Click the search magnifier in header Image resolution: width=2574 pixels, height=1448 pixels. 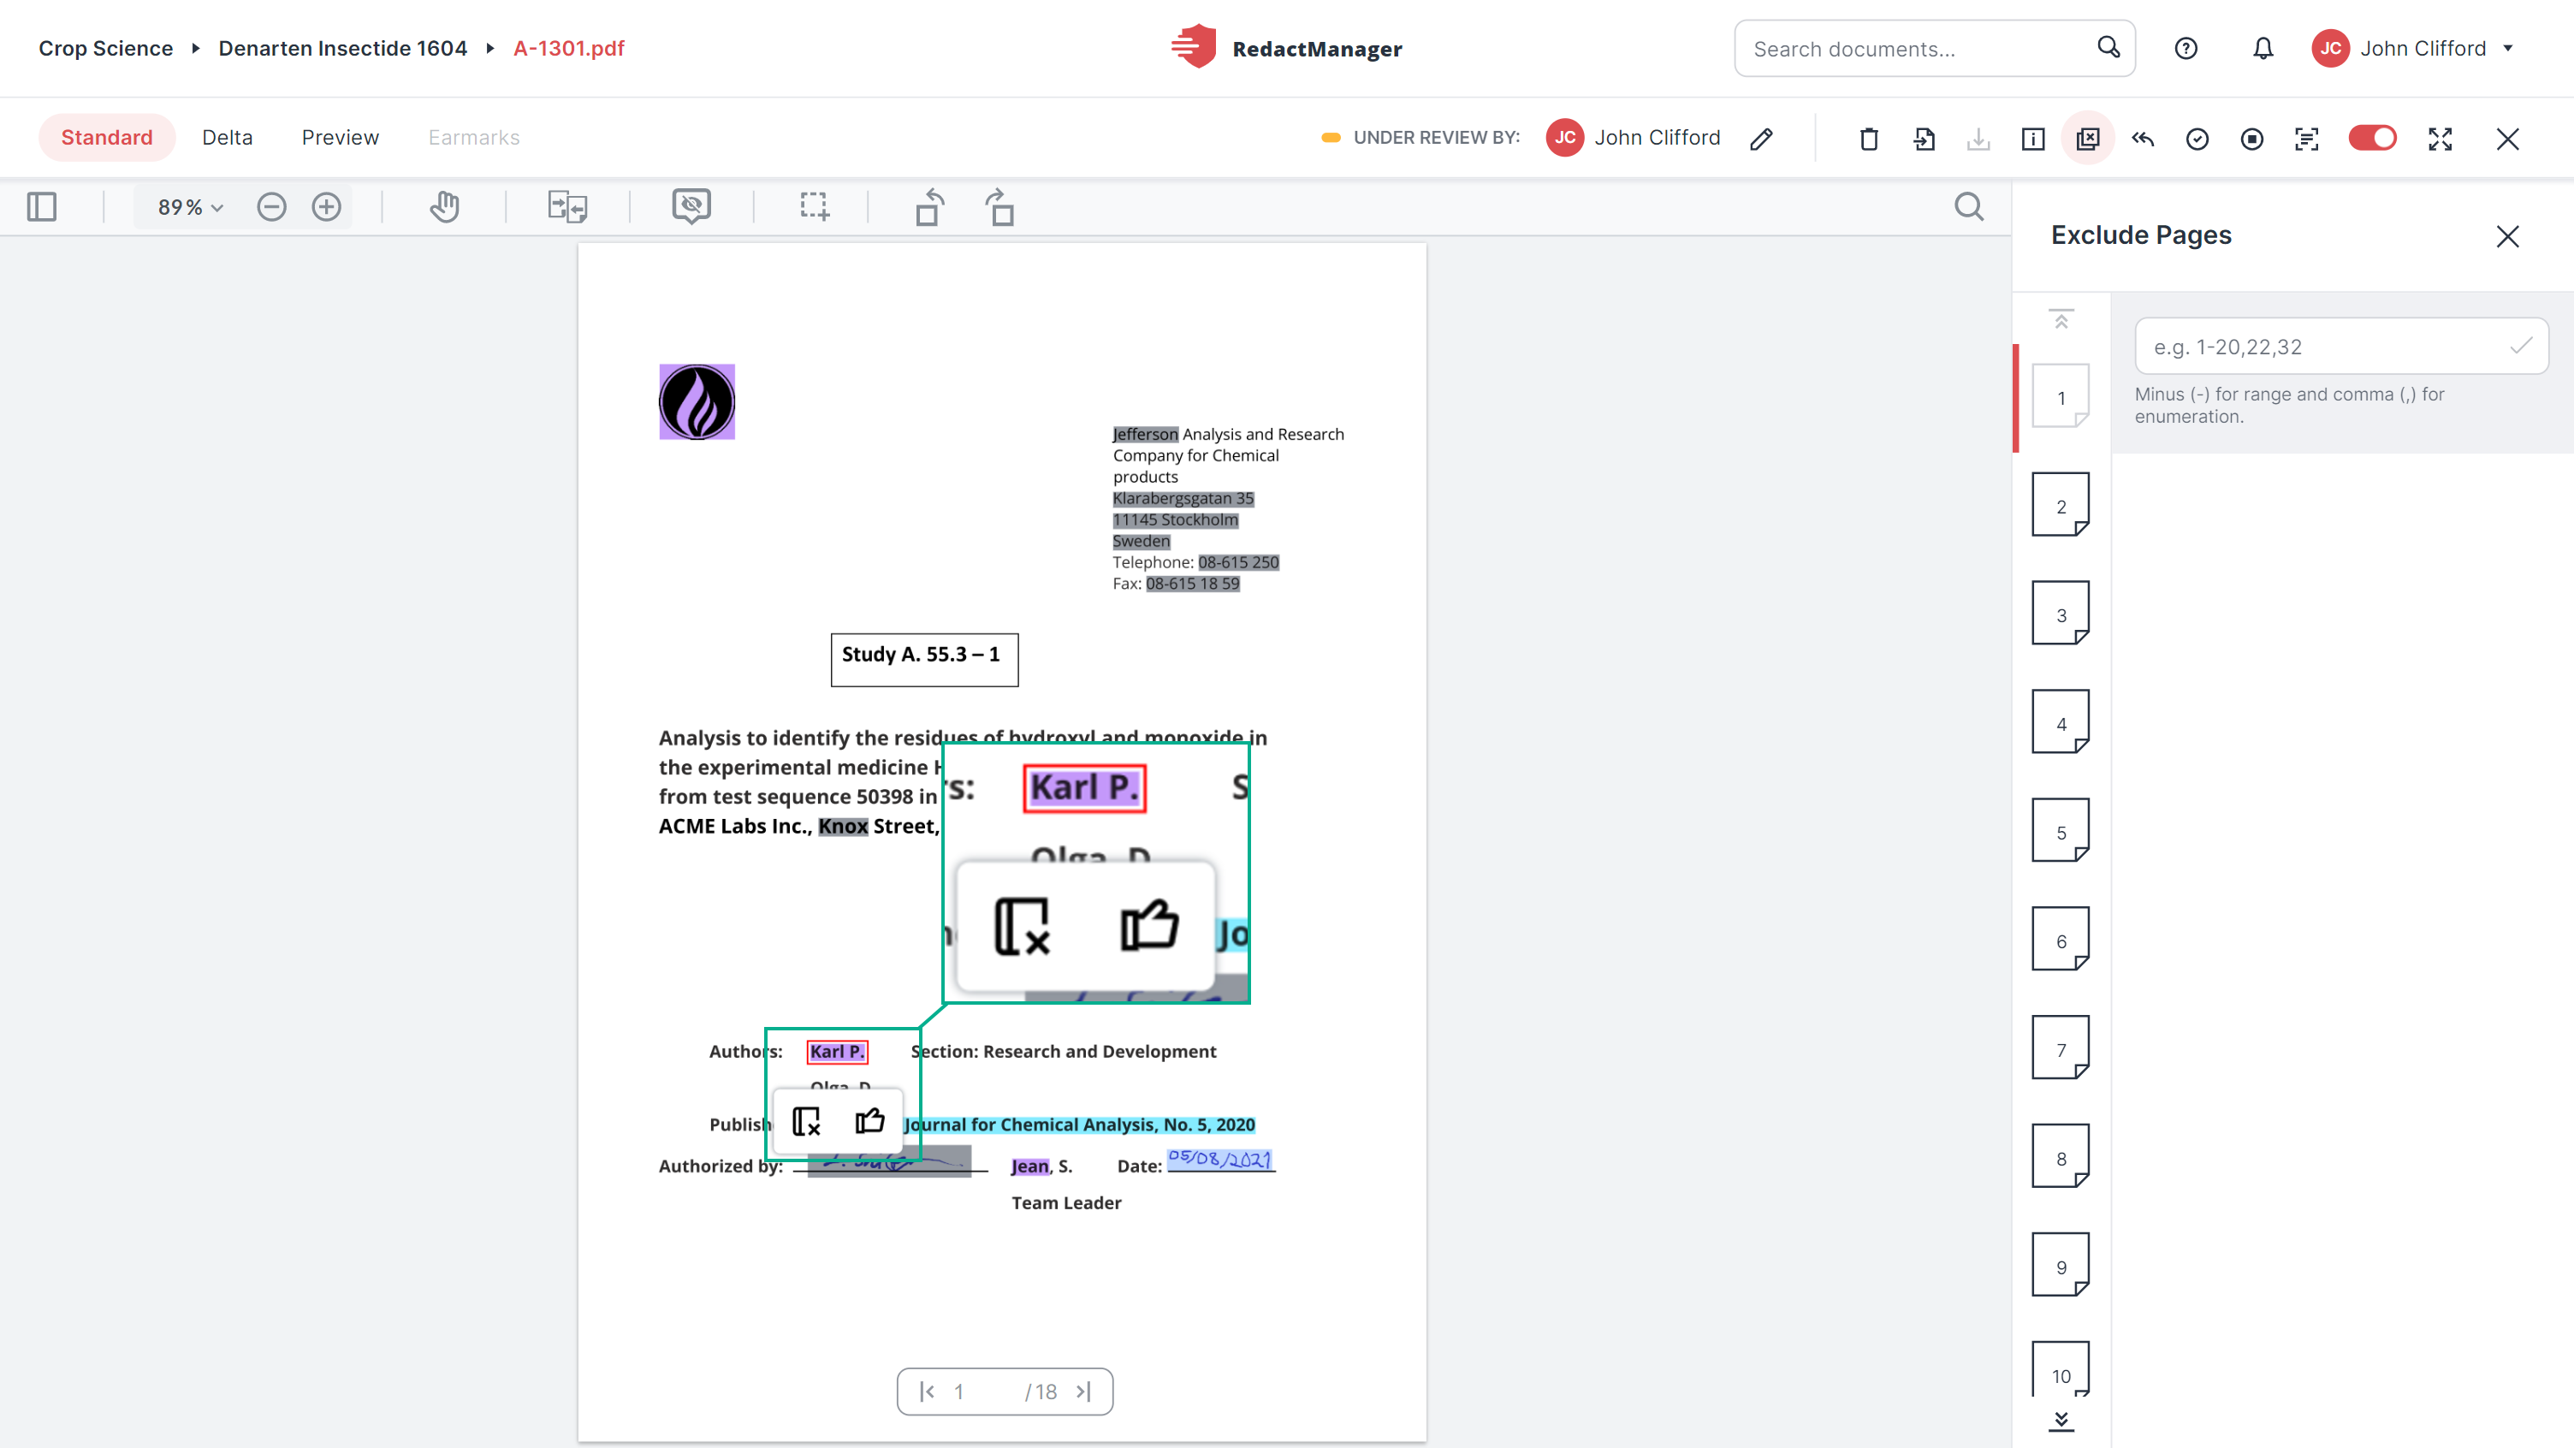(2108, 47)
